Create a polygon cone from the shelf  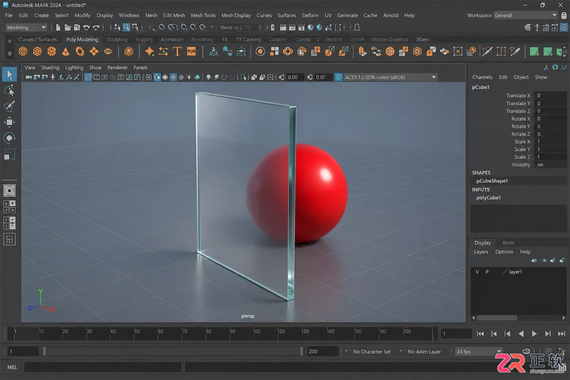[66, 51]
